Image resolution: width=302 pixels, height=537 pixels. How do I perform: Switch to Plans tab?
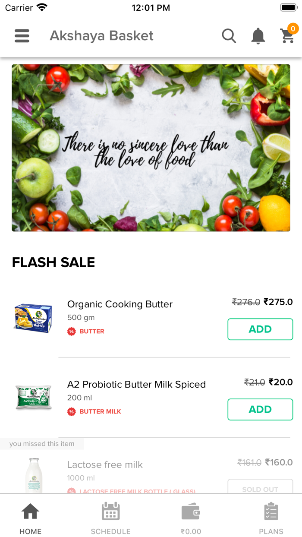tap(271, 518)
